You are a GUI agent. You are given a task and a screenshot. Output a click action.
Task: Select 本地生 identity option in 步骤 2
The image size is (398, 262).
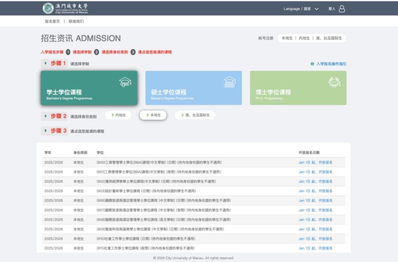pos(153,115)
